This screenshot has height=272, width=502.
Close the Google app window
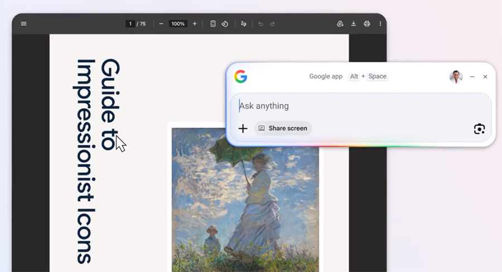[x=485, y=77]
